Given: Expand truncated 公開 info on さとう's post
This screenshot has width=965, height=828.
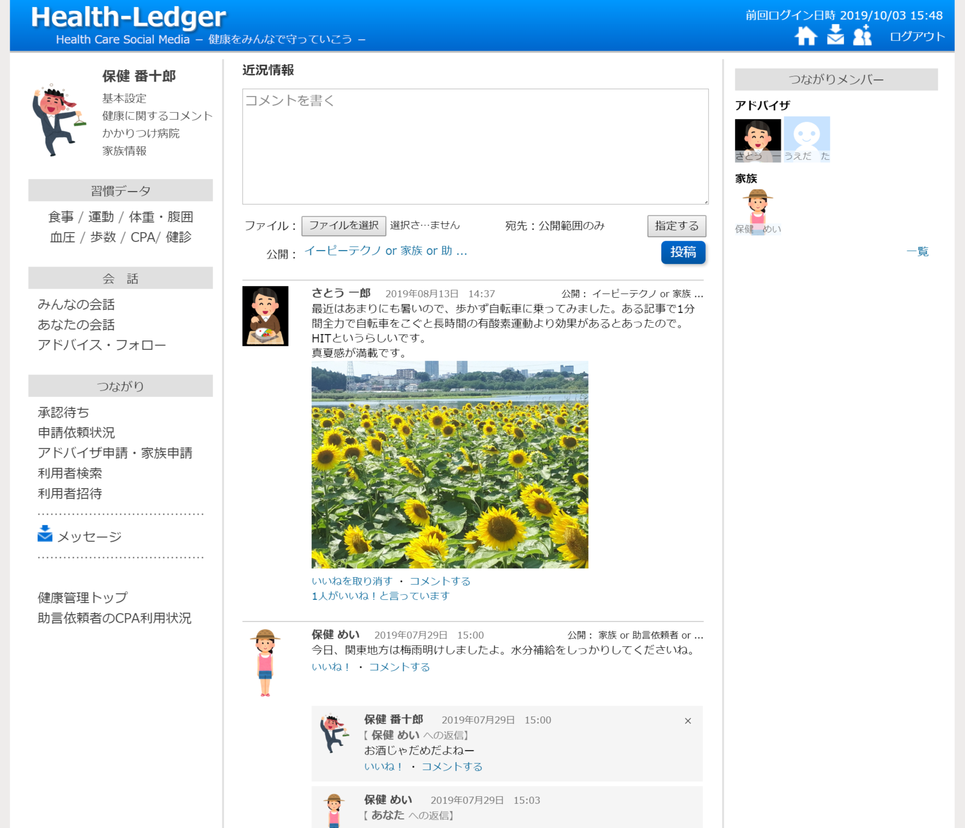Looking at the screenshot, I should (647, 294).
